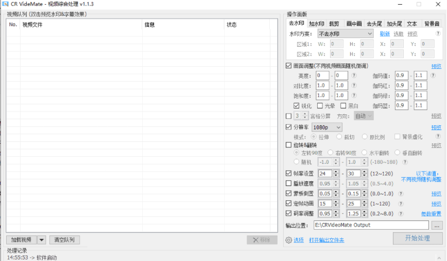Toggle 锐化 sharpen checkbox
This screenshot has width=447, height=261.
tap(297, 106)
